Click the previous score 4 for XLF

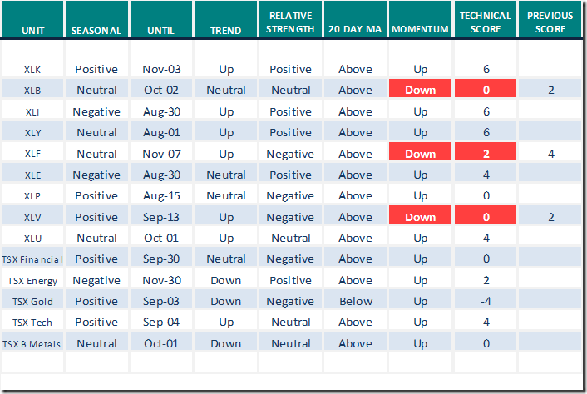point(550,153)
